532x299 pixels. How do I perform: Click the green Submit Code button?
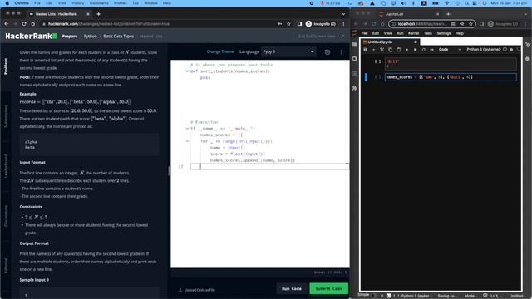329,289
